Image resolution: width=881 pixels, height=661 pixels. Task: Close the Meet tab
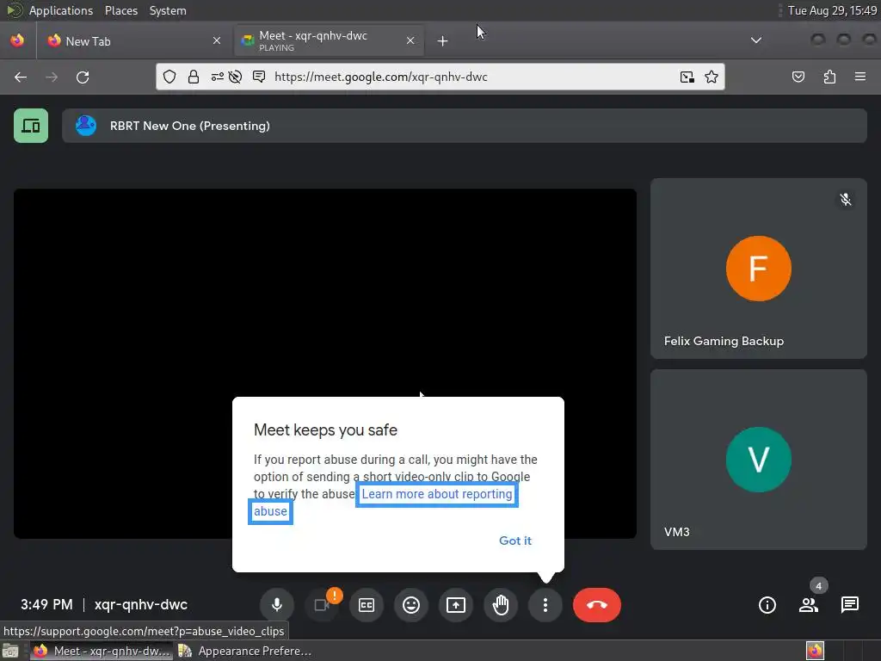pos(410,40)
